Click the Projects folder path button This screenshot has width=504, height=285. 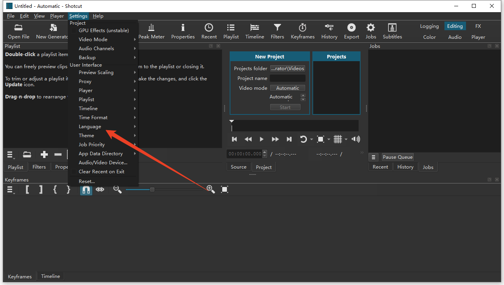coord(288,68)
